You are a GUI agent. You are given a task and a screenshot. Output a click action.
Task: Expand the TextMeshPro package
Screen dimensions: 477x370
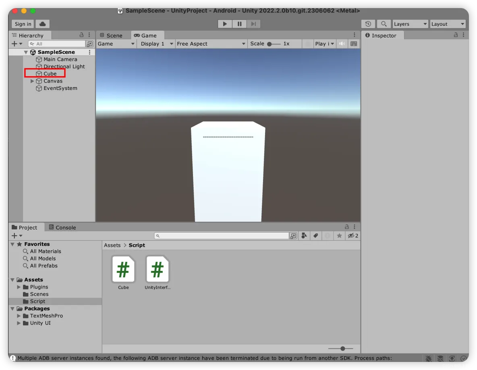tap(19, 316)
